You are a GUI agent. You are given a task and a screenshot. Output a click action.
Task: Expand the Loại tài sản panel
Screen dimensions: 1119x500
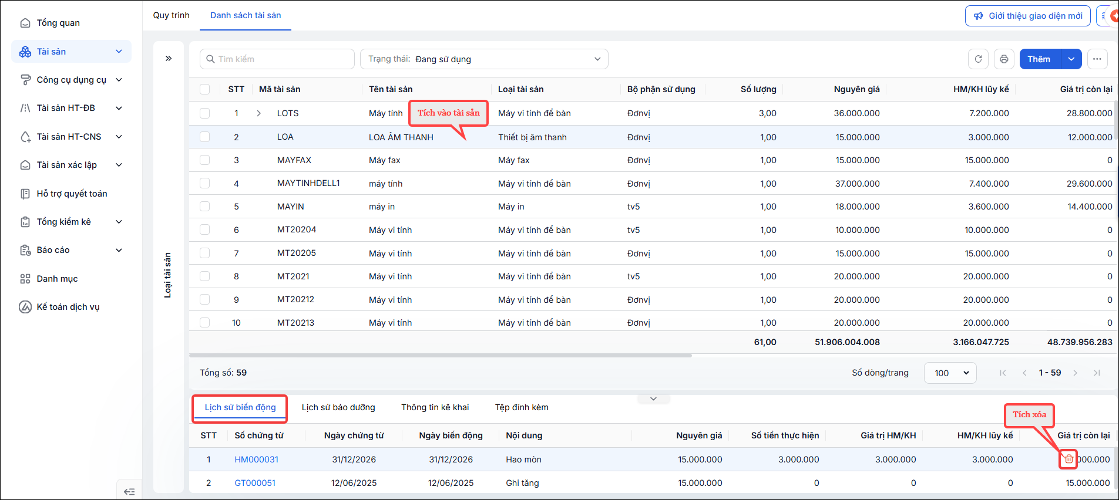[x=169, y=59]
